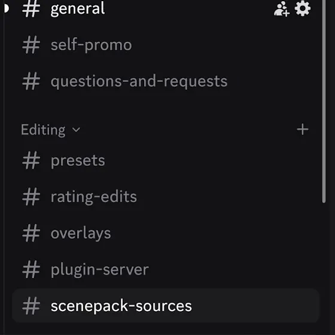This screenshot has height=335, width=335.
Task: Click the hash icon of self-promo channel
Action: pyautogui.click(x=31, y=45)
